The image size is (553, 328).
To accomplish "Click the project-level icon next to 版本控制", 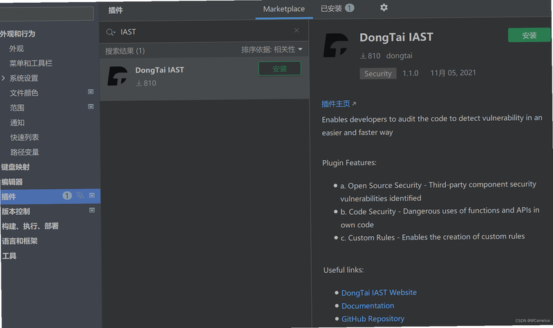I will 92,210.
